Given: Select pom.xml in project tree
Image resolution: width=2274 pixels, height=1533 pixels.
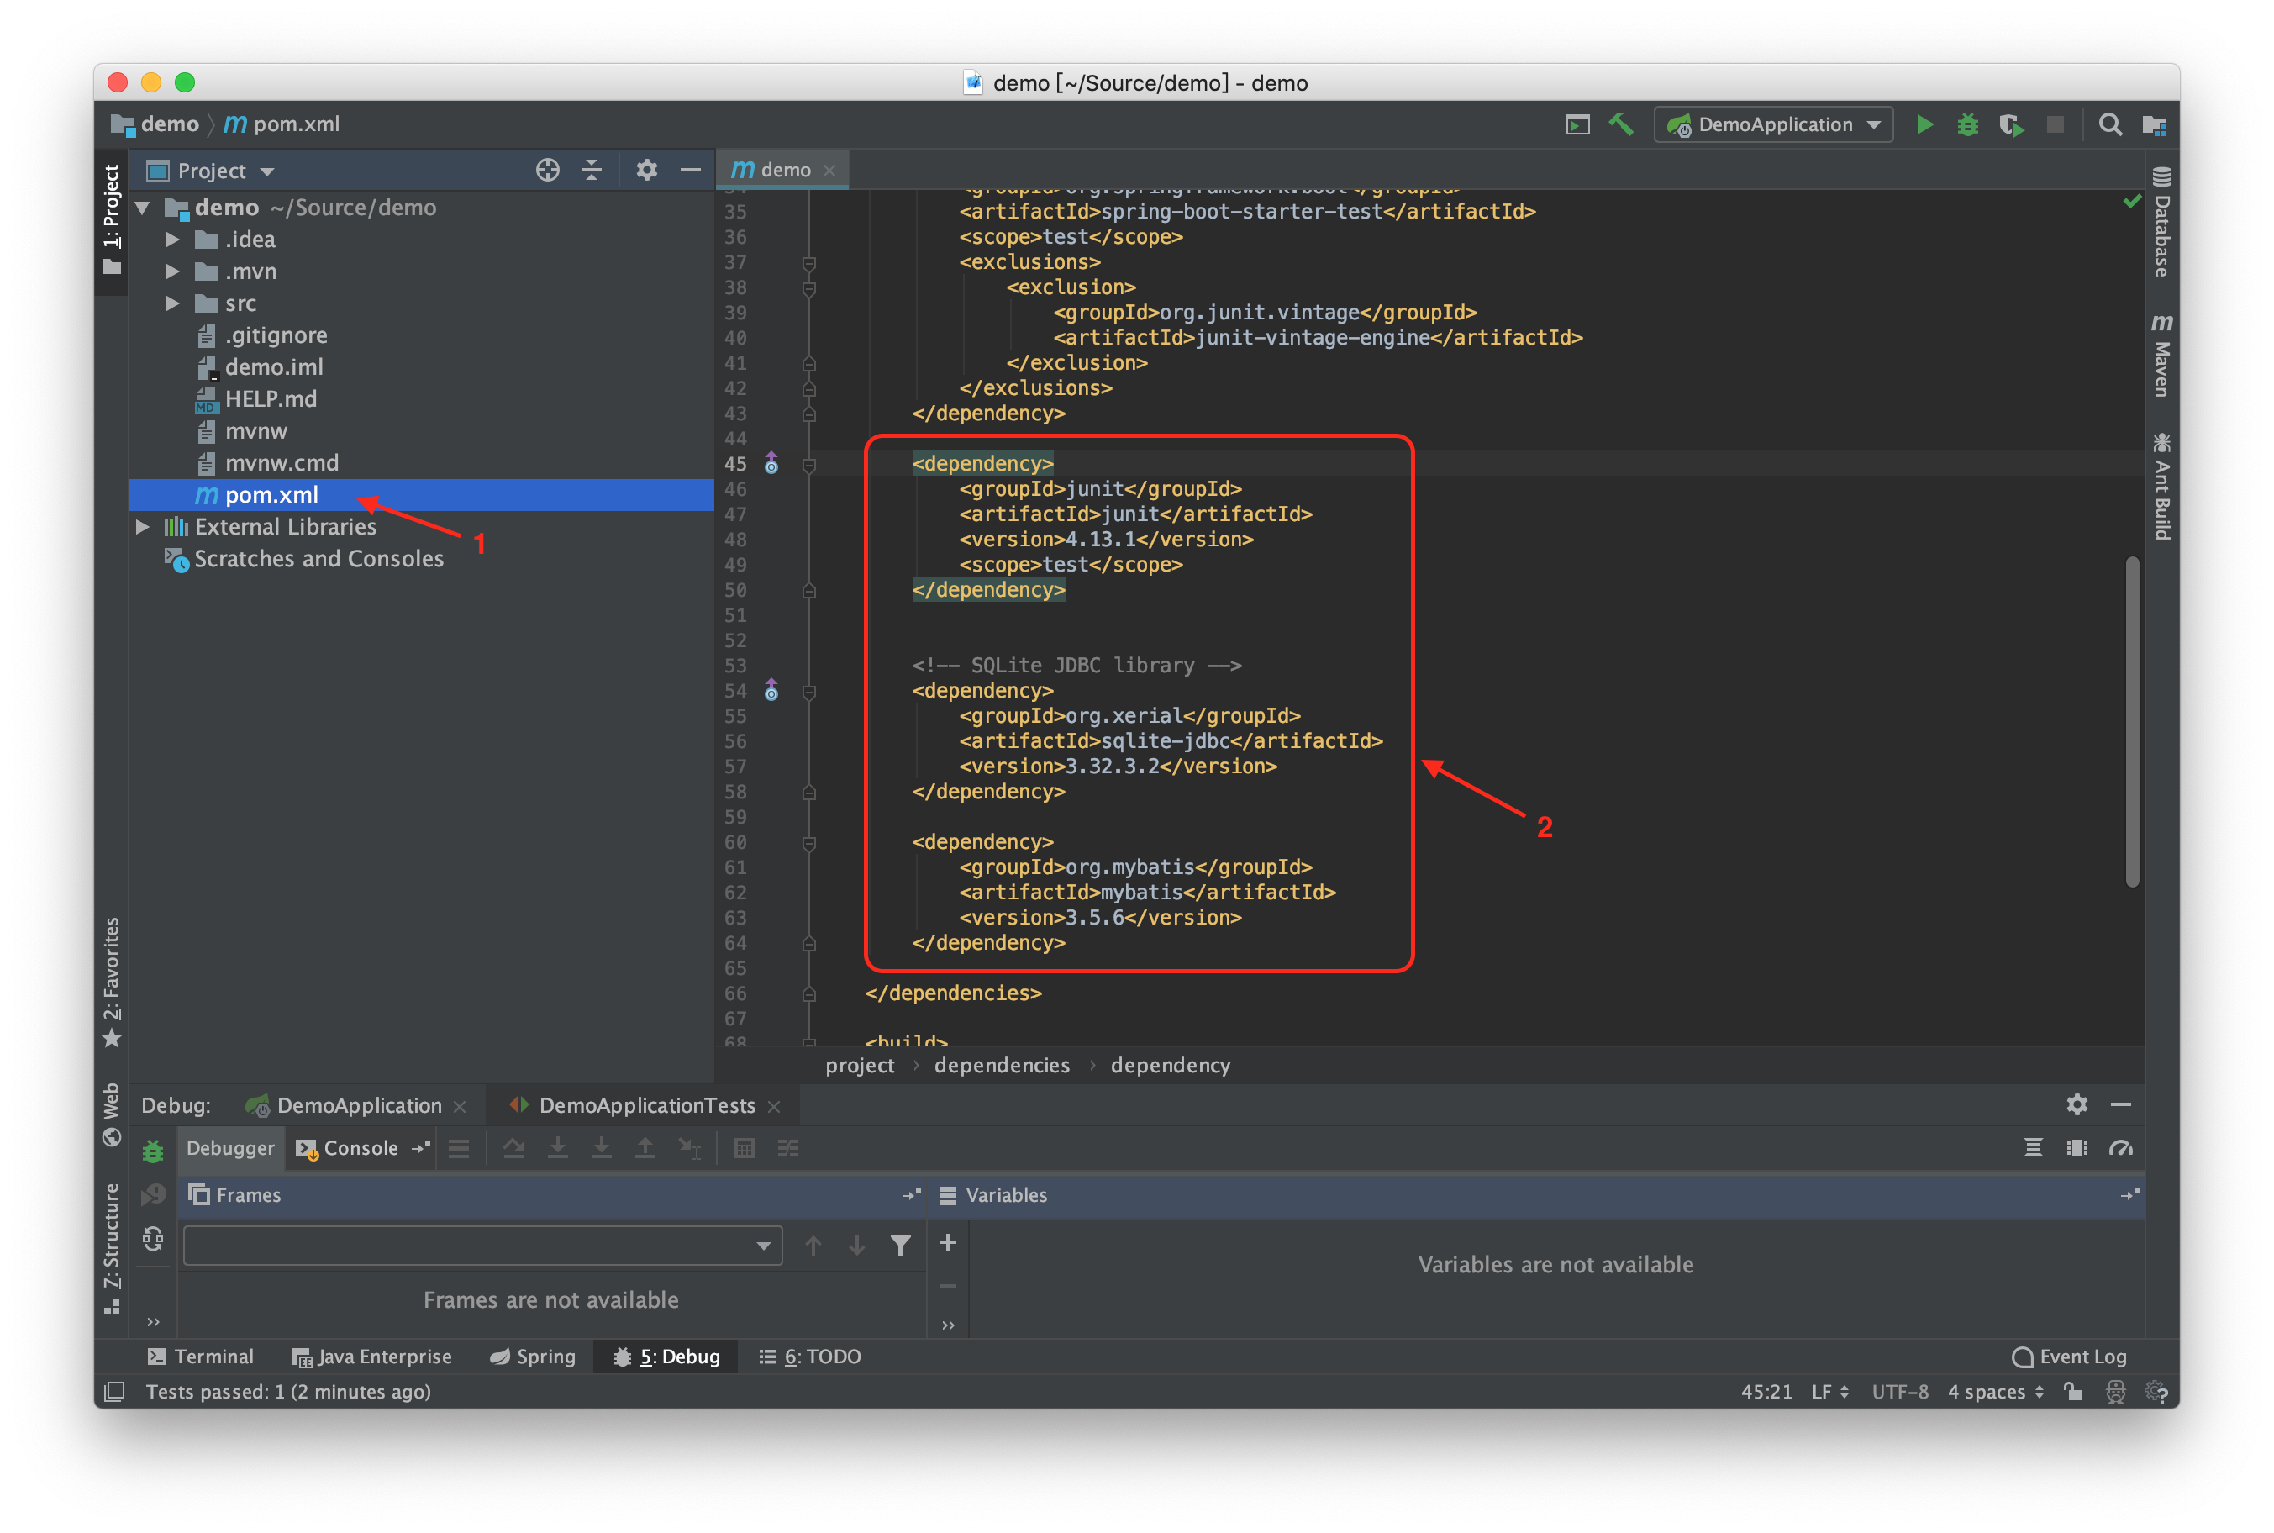Looking at the screenshot, I should [421, 495].
